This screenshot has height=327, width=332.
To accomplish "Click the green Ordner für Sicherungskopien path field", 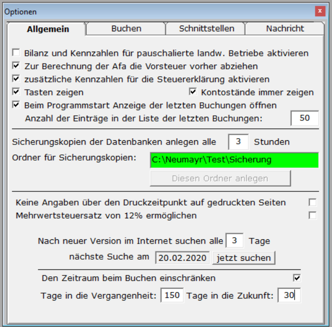I will pyautogui.click(x=234, y=160).
